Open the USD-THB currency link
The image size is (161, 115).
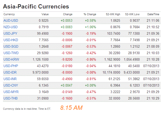[11, 98]
